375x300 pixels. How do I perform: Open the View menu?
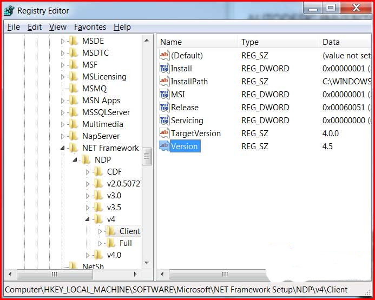58,27
